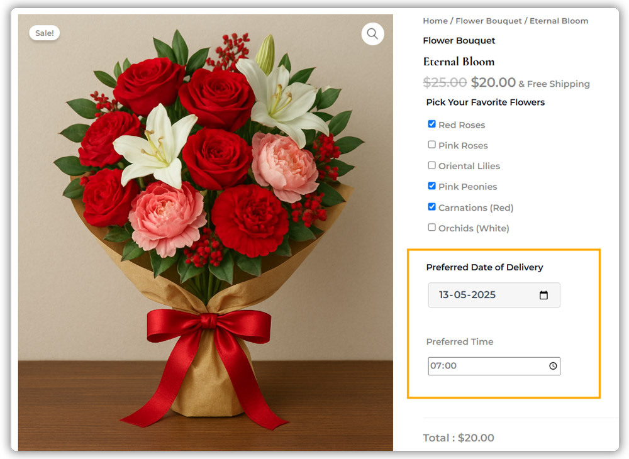This screenshot has width=629, height=459.
Task: Uncheck the Red Roses option
Action: [x=431, y=124]
